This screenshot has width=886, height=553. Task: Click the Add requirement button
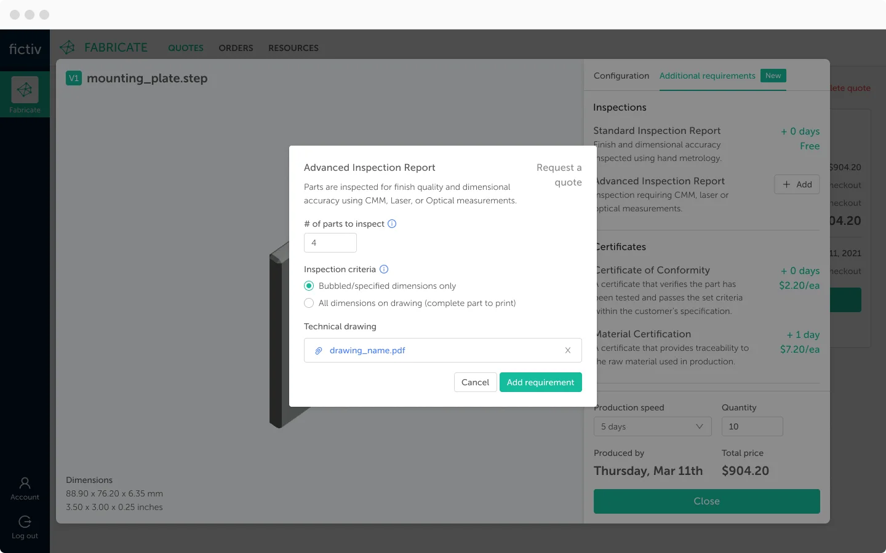pos(541,382)
